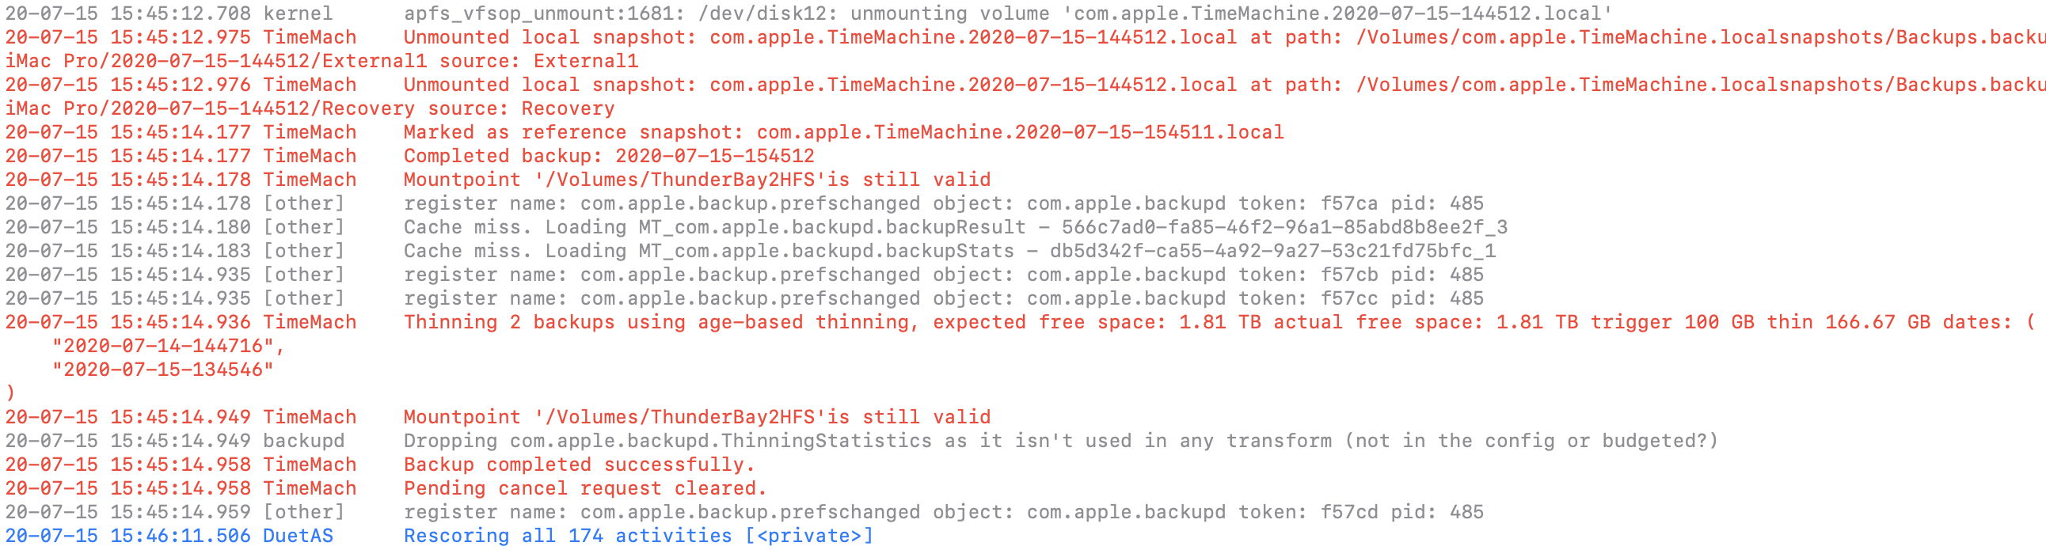Select the 'Backup completed successfully.' line
This screenshot has width=2046, height=550.
point(578,465)
